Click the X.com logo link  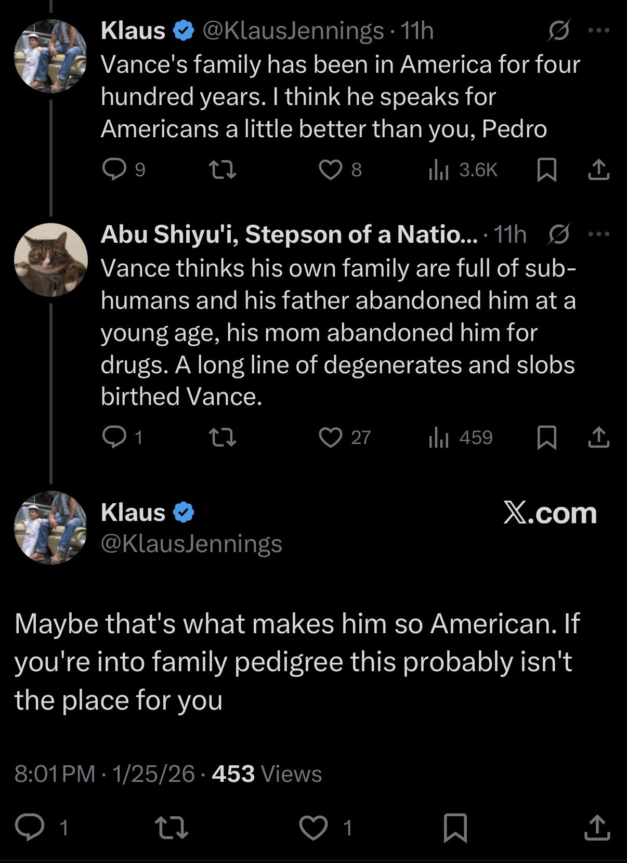(x=550, y=514)
